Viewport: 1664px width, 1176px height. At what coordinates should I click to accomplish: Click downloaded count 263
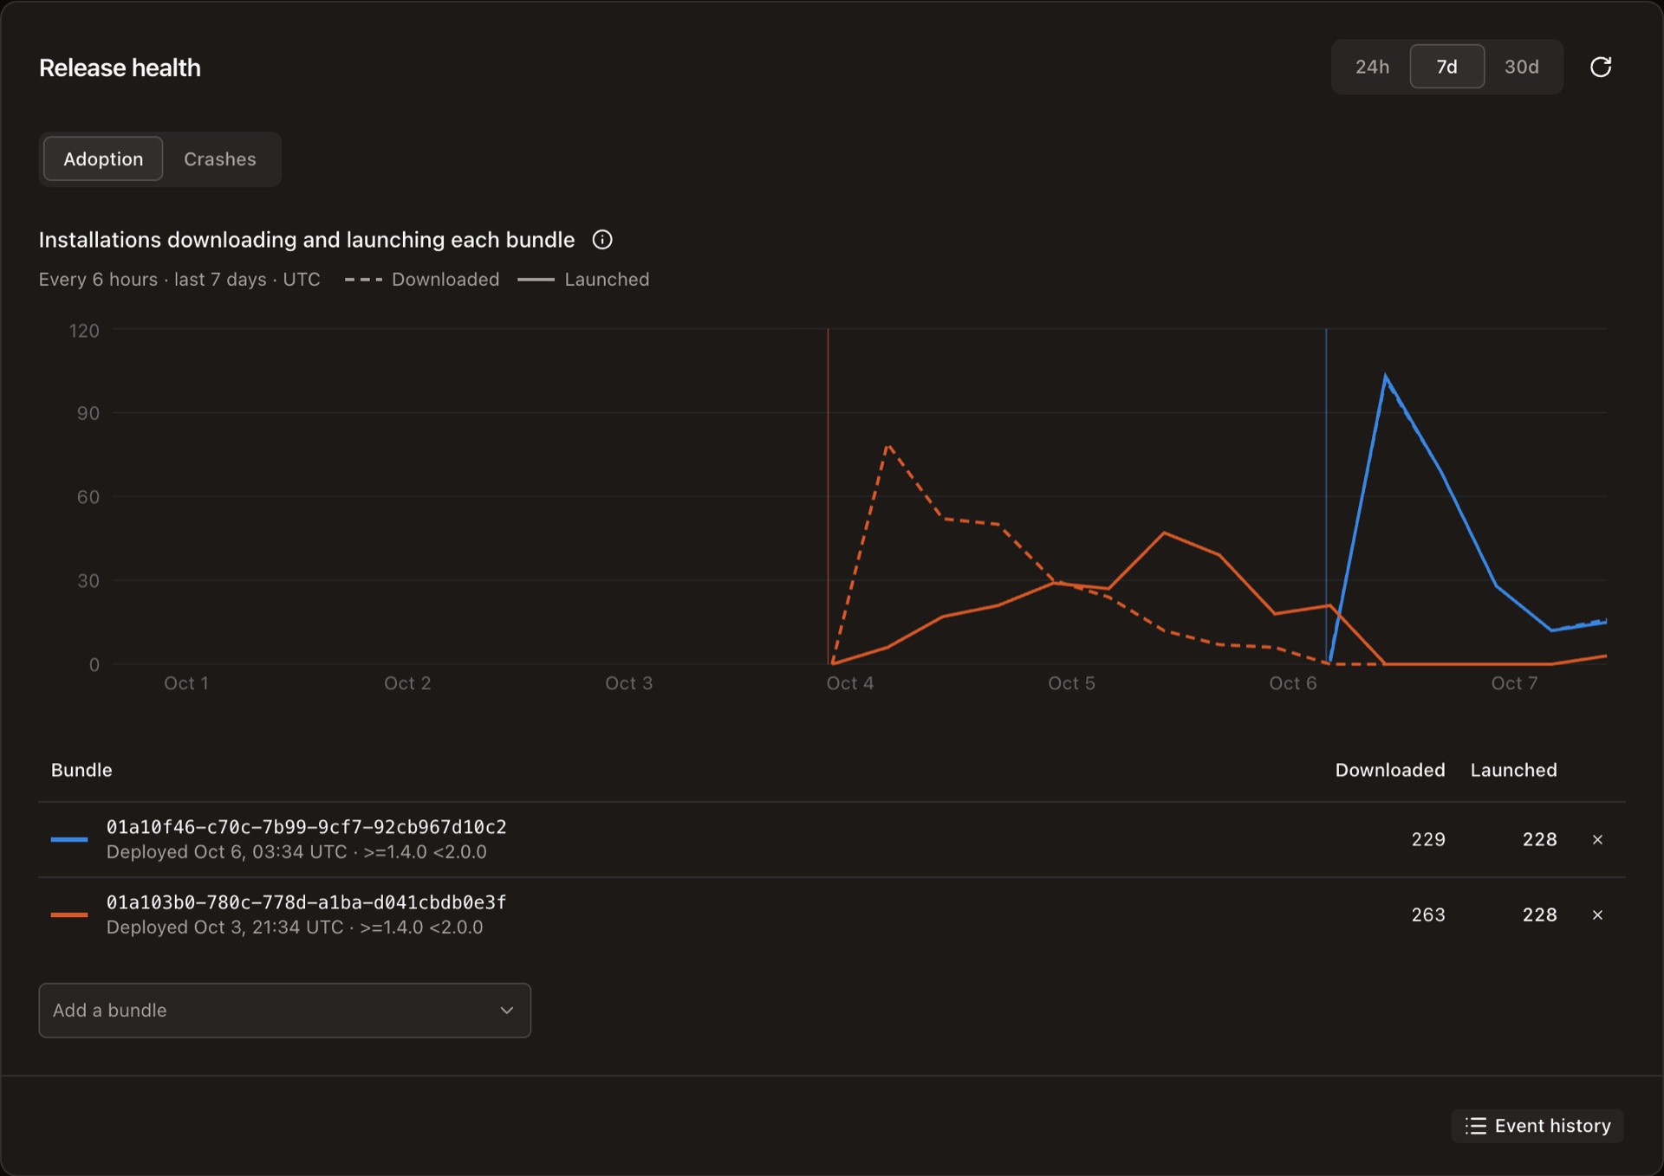pos(1427,914)
